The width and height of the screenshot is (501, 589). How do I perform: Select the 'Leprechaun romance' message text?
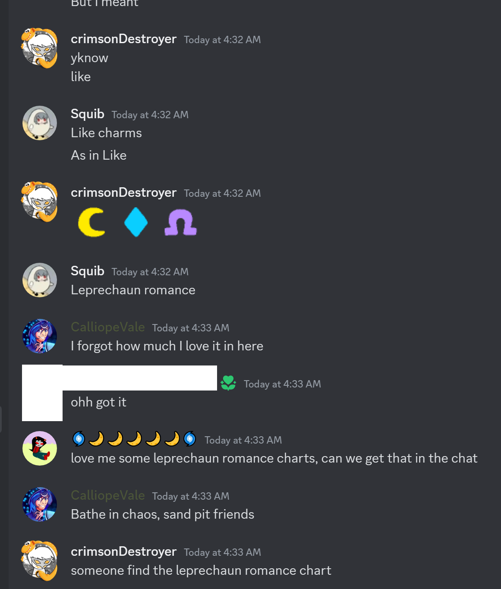[133, 290]
